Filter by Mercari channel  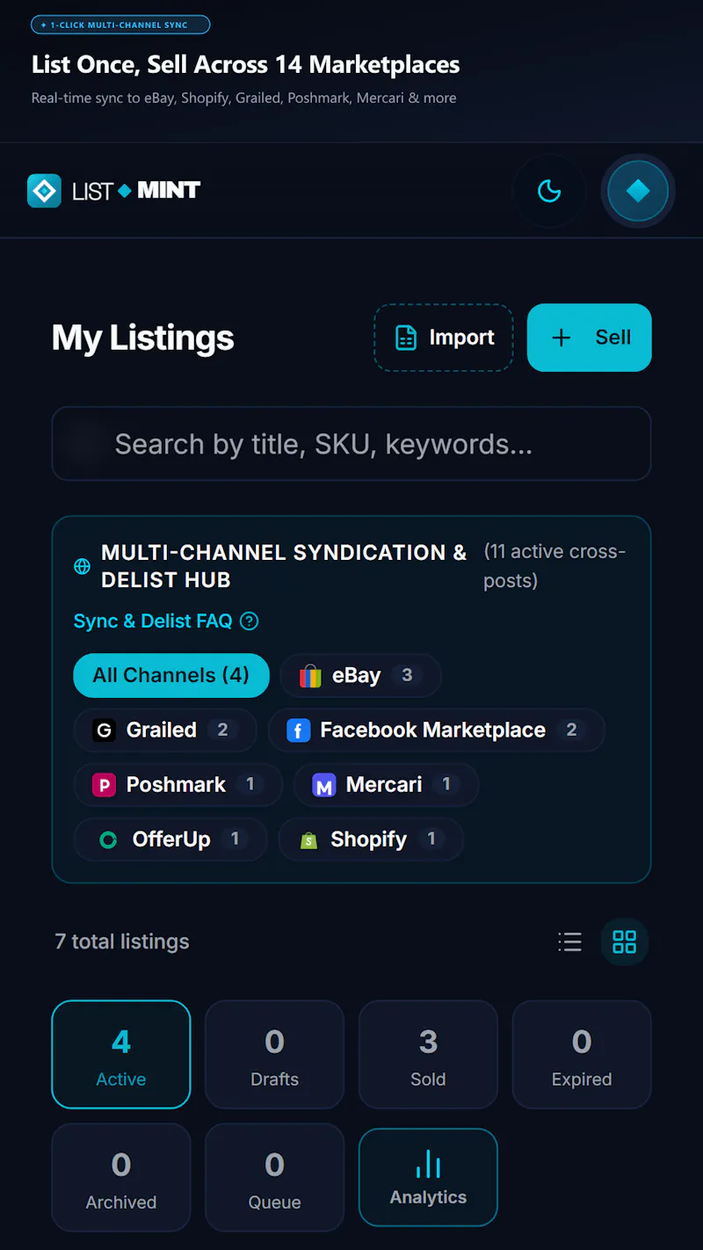pyautogui.click(x=386, y=784)
